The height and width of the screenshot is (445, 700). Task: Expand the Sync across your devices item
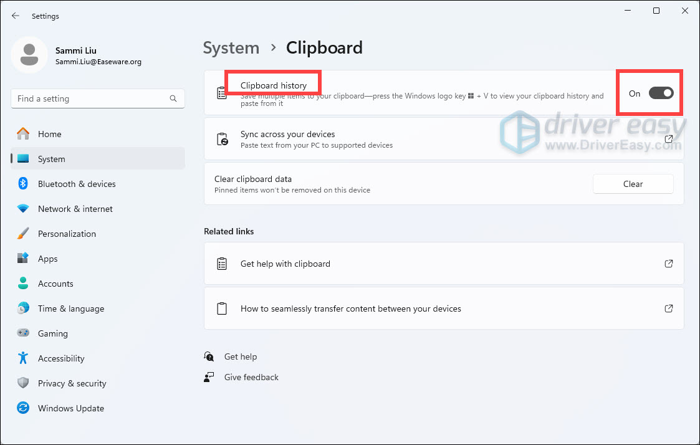pos(668,138)
